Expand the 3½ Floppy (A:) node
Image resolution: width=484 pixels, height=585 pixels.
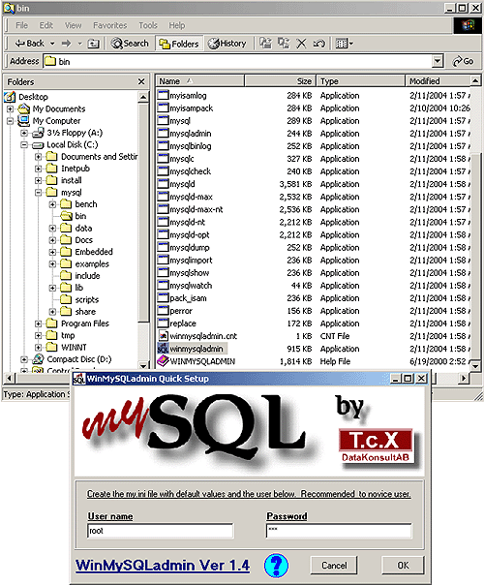pyautogui.click(x=24, y=133)
